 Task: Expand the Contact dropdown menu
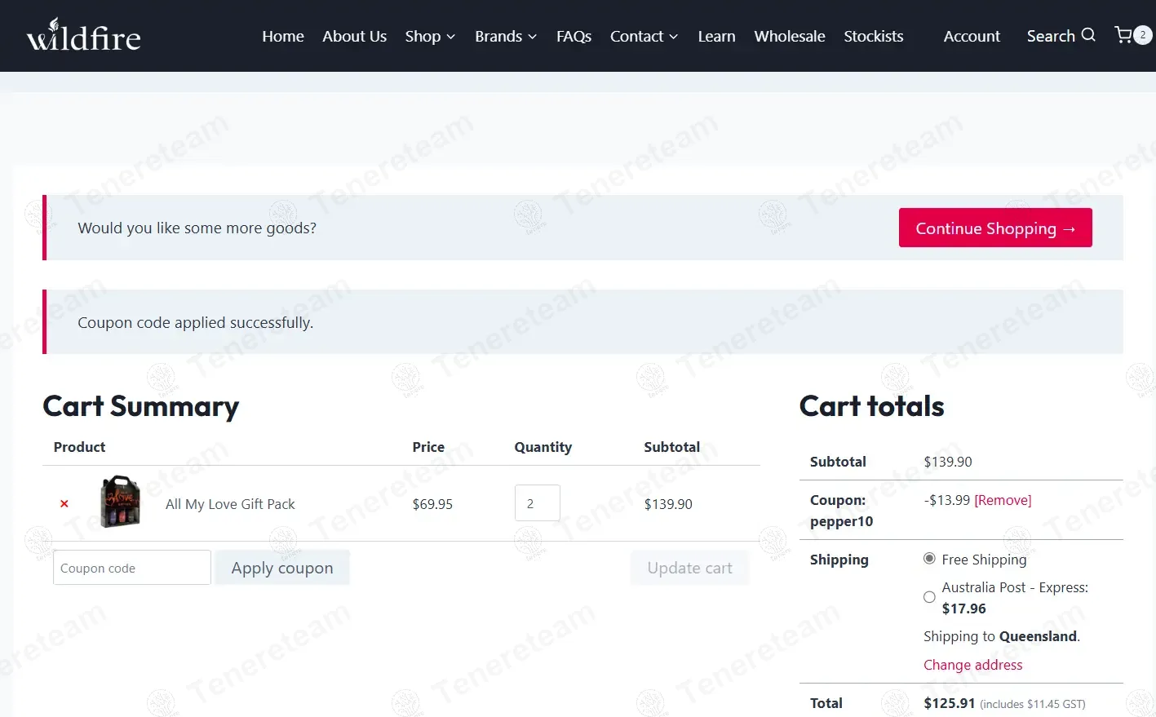tap(644, 36)
